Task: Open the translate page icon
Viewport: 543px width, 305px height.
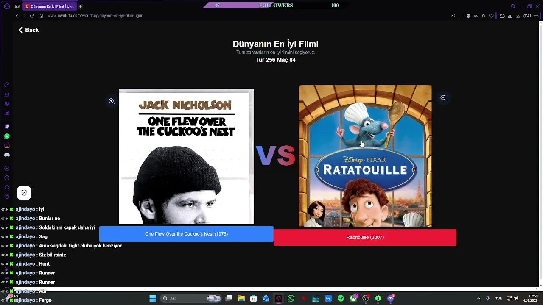Action: coord(476,16)
